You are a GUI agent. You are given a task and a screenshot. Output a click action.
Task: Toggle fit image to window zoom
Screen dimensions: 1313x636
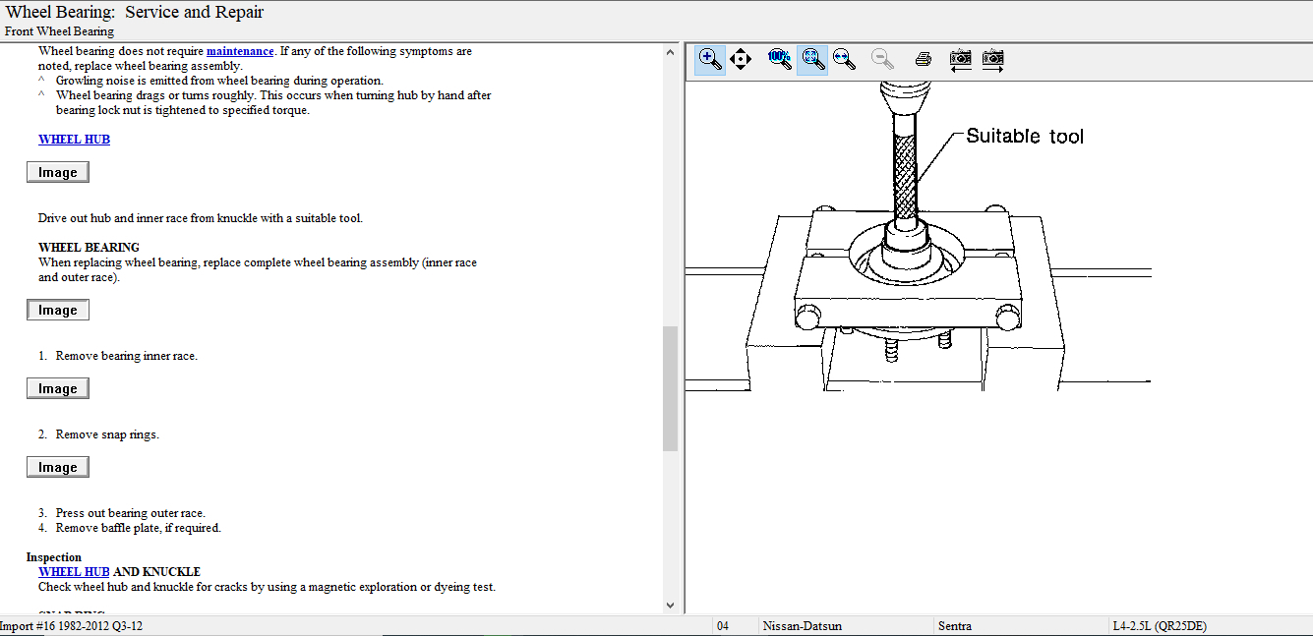click(811, 59)
